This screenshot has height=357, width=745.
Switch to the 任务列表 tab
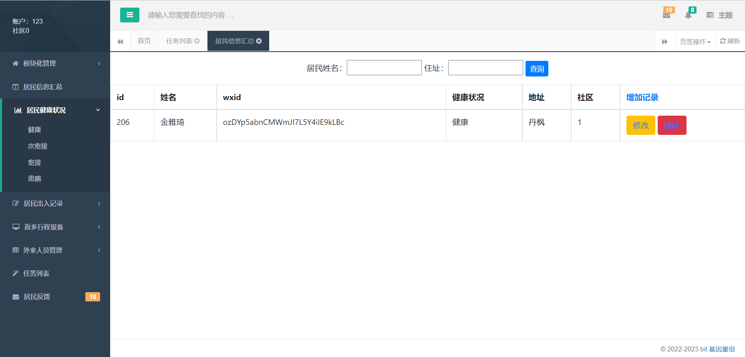[x=179, y=41]
